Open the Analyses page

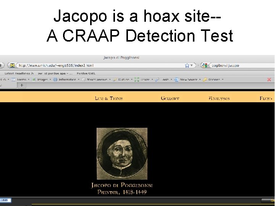[219, 98]
